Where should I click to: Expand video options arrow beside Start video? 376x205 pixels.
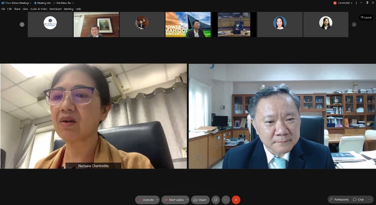(x=186, y=200)
